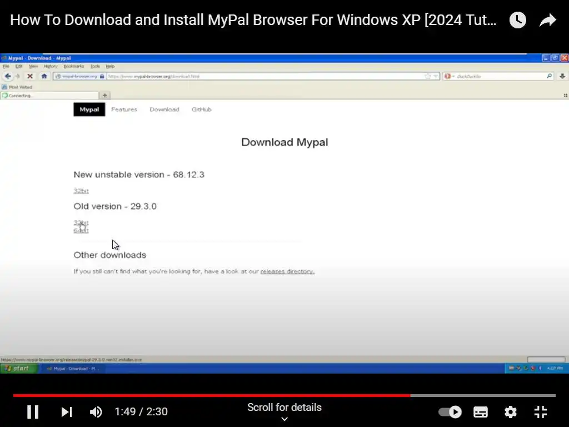The width and height of the screenshot is (569, 427).
Task: Open the Edit menu
Action: (x=19, y=67)
